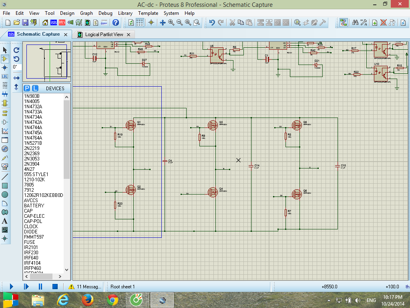The width and height of the screenshot is (410, 308).
Task: Click the Save project icon
Action: coord(25,22)
